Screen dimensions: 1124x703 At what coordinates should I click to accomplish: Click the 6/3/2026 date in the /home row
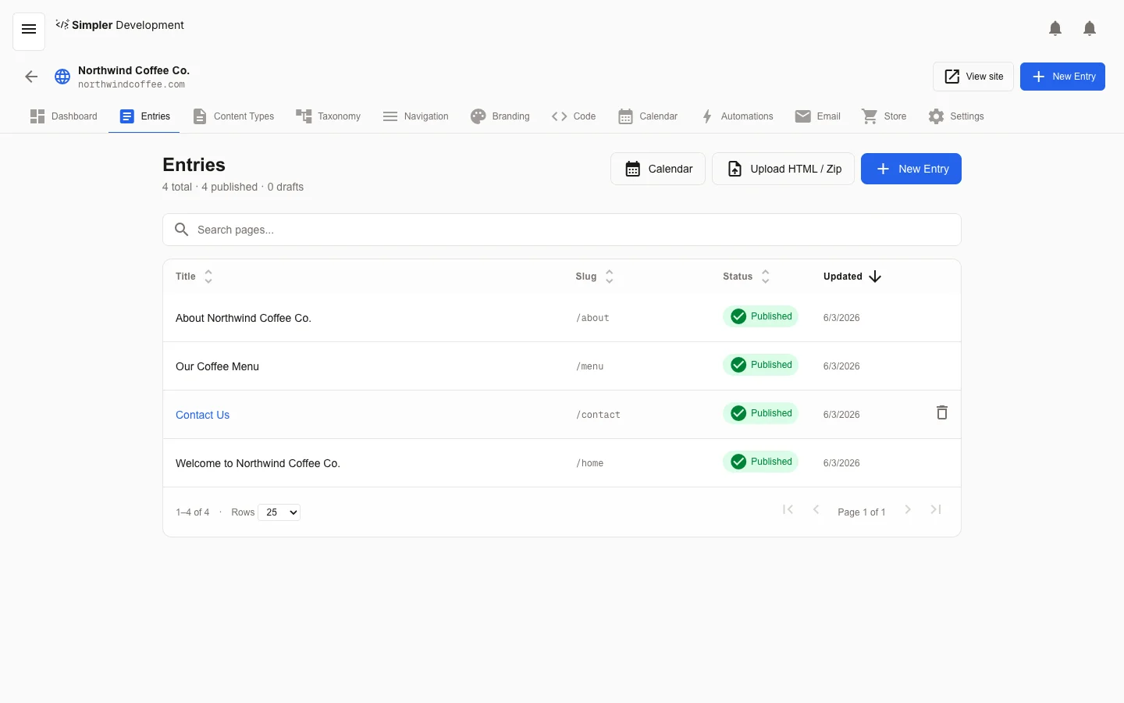[x=841, y=463]
